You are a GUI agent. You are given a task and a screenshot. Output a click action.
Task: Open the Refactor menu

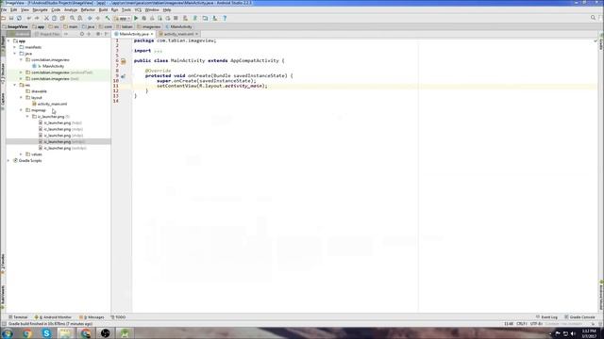tap(88, 9)
